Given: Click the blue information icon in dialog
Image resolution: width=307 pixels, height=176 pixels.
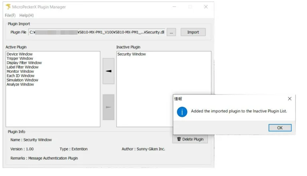Looking at the screenshot, I should click(x=182, y=112).
